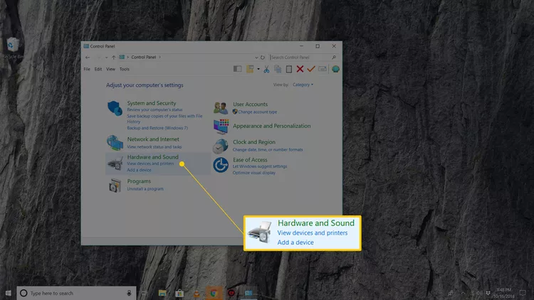Expand the address bar history dropdown
The height and width of the screenshot is (300, 534).
coord(258,57)
